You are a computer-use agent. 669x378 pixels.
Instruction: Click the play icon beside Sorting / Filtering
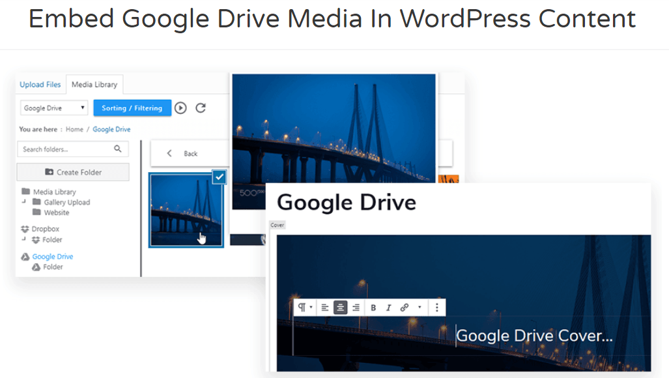point(180,108)
